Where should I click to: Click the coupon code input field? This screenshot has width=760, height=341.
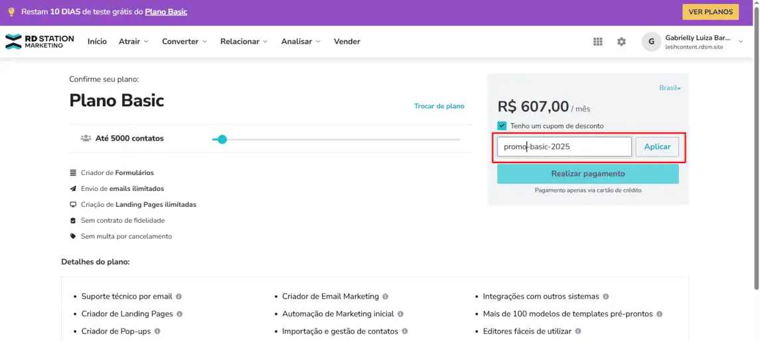pyautogui.click(x=565, y=147)
